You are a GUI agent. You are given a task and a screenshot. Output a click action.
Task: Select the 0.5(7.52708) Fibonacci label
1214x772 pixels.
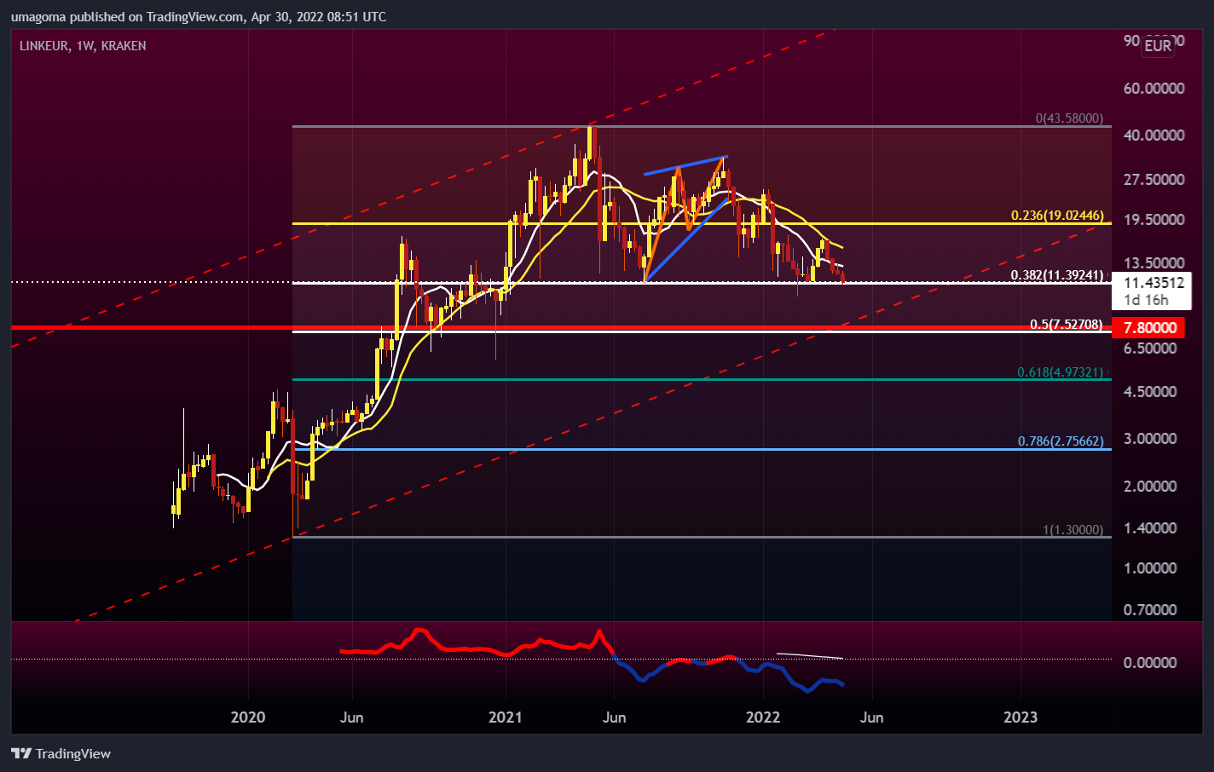(x=1067, y=325)
